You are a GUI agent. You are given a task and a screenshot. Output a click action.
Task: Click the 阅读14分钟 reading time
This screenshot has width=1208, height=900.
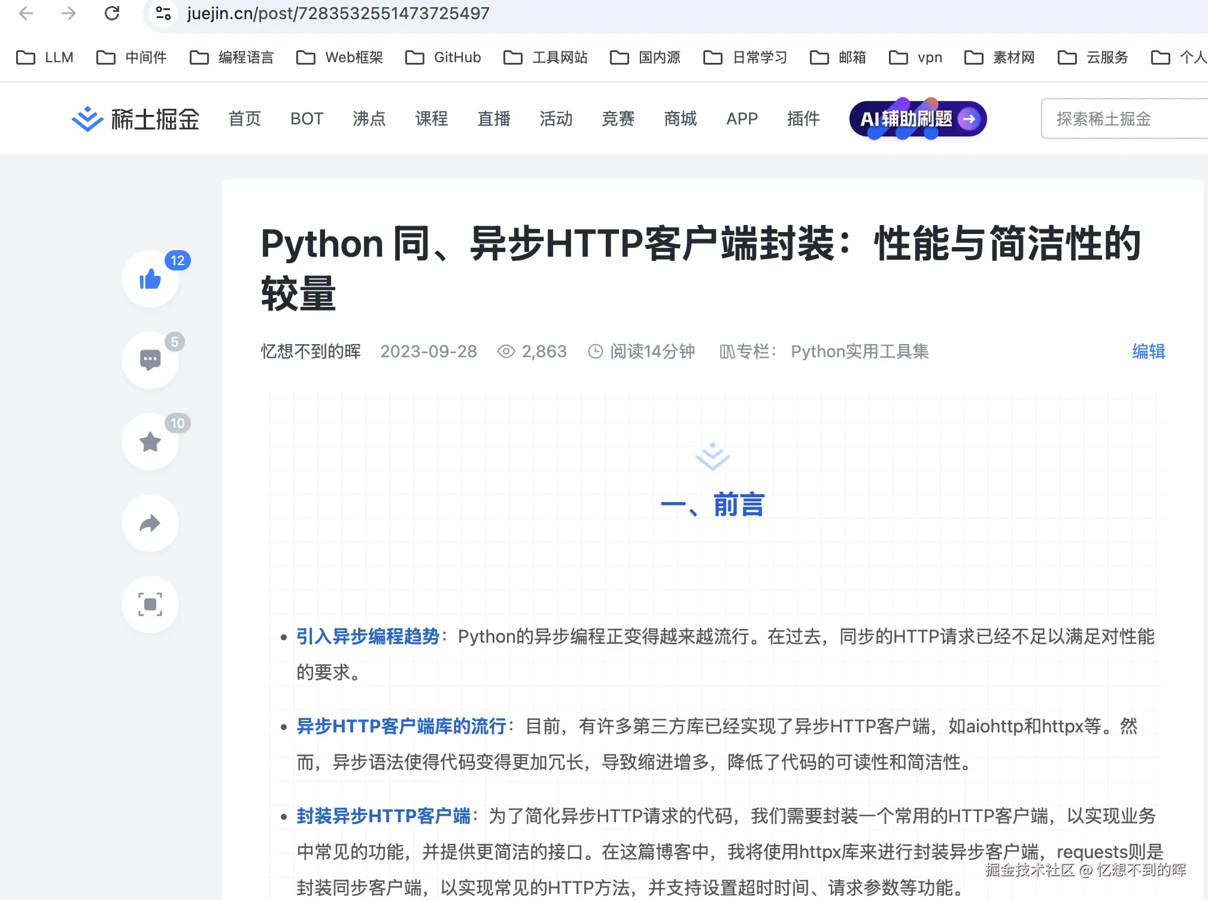642,351
